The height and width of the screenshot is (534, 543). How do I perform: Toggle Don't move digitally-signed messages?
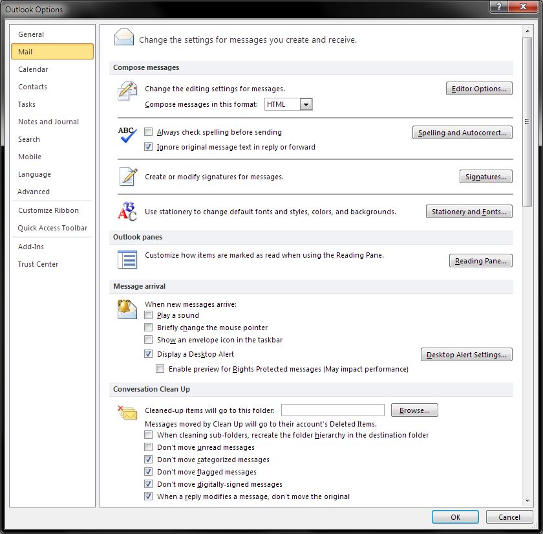point(148,484)
